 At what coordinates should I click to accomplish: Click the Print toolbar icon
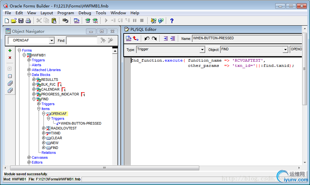tap(28, 20)
